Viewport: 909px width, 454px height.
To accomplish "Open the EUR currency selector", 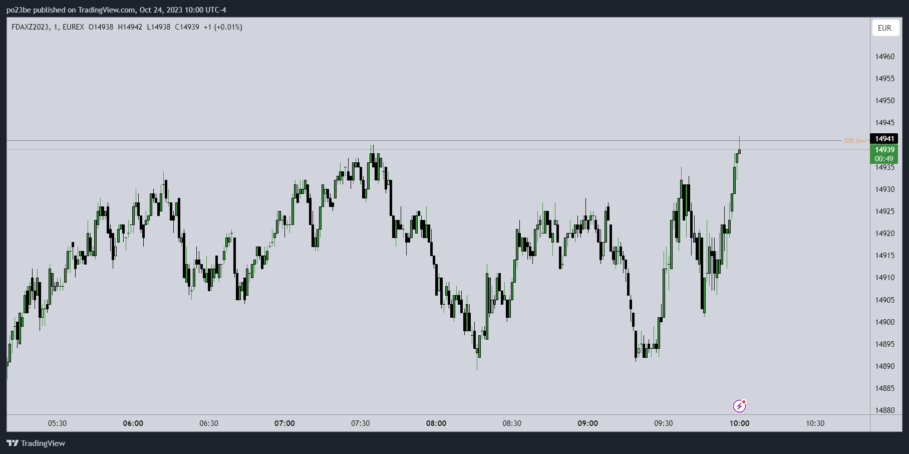I will point(884,28).
